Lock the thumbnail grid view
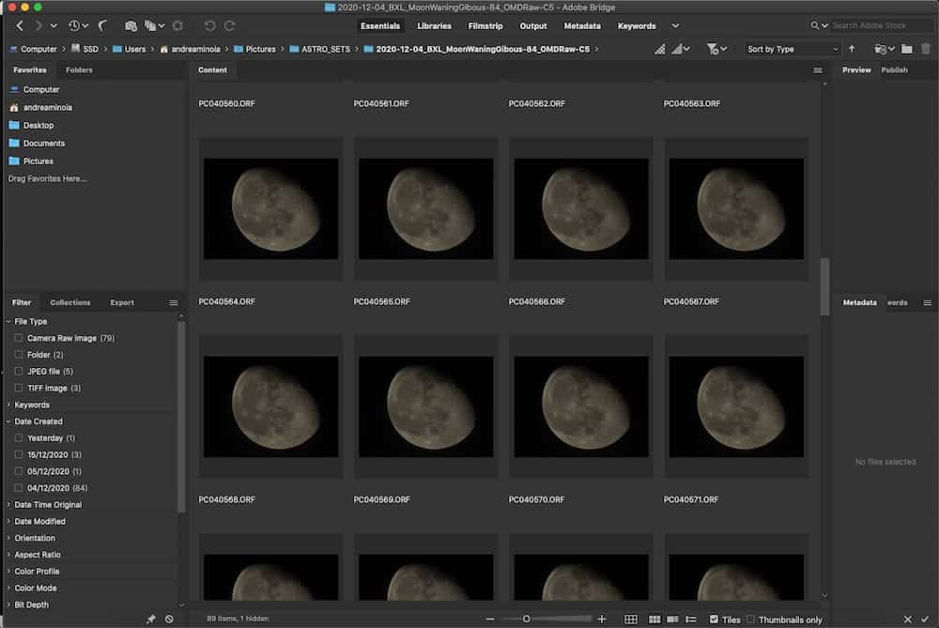The width and height of the screenshot is (939, 628). [631, 619]
